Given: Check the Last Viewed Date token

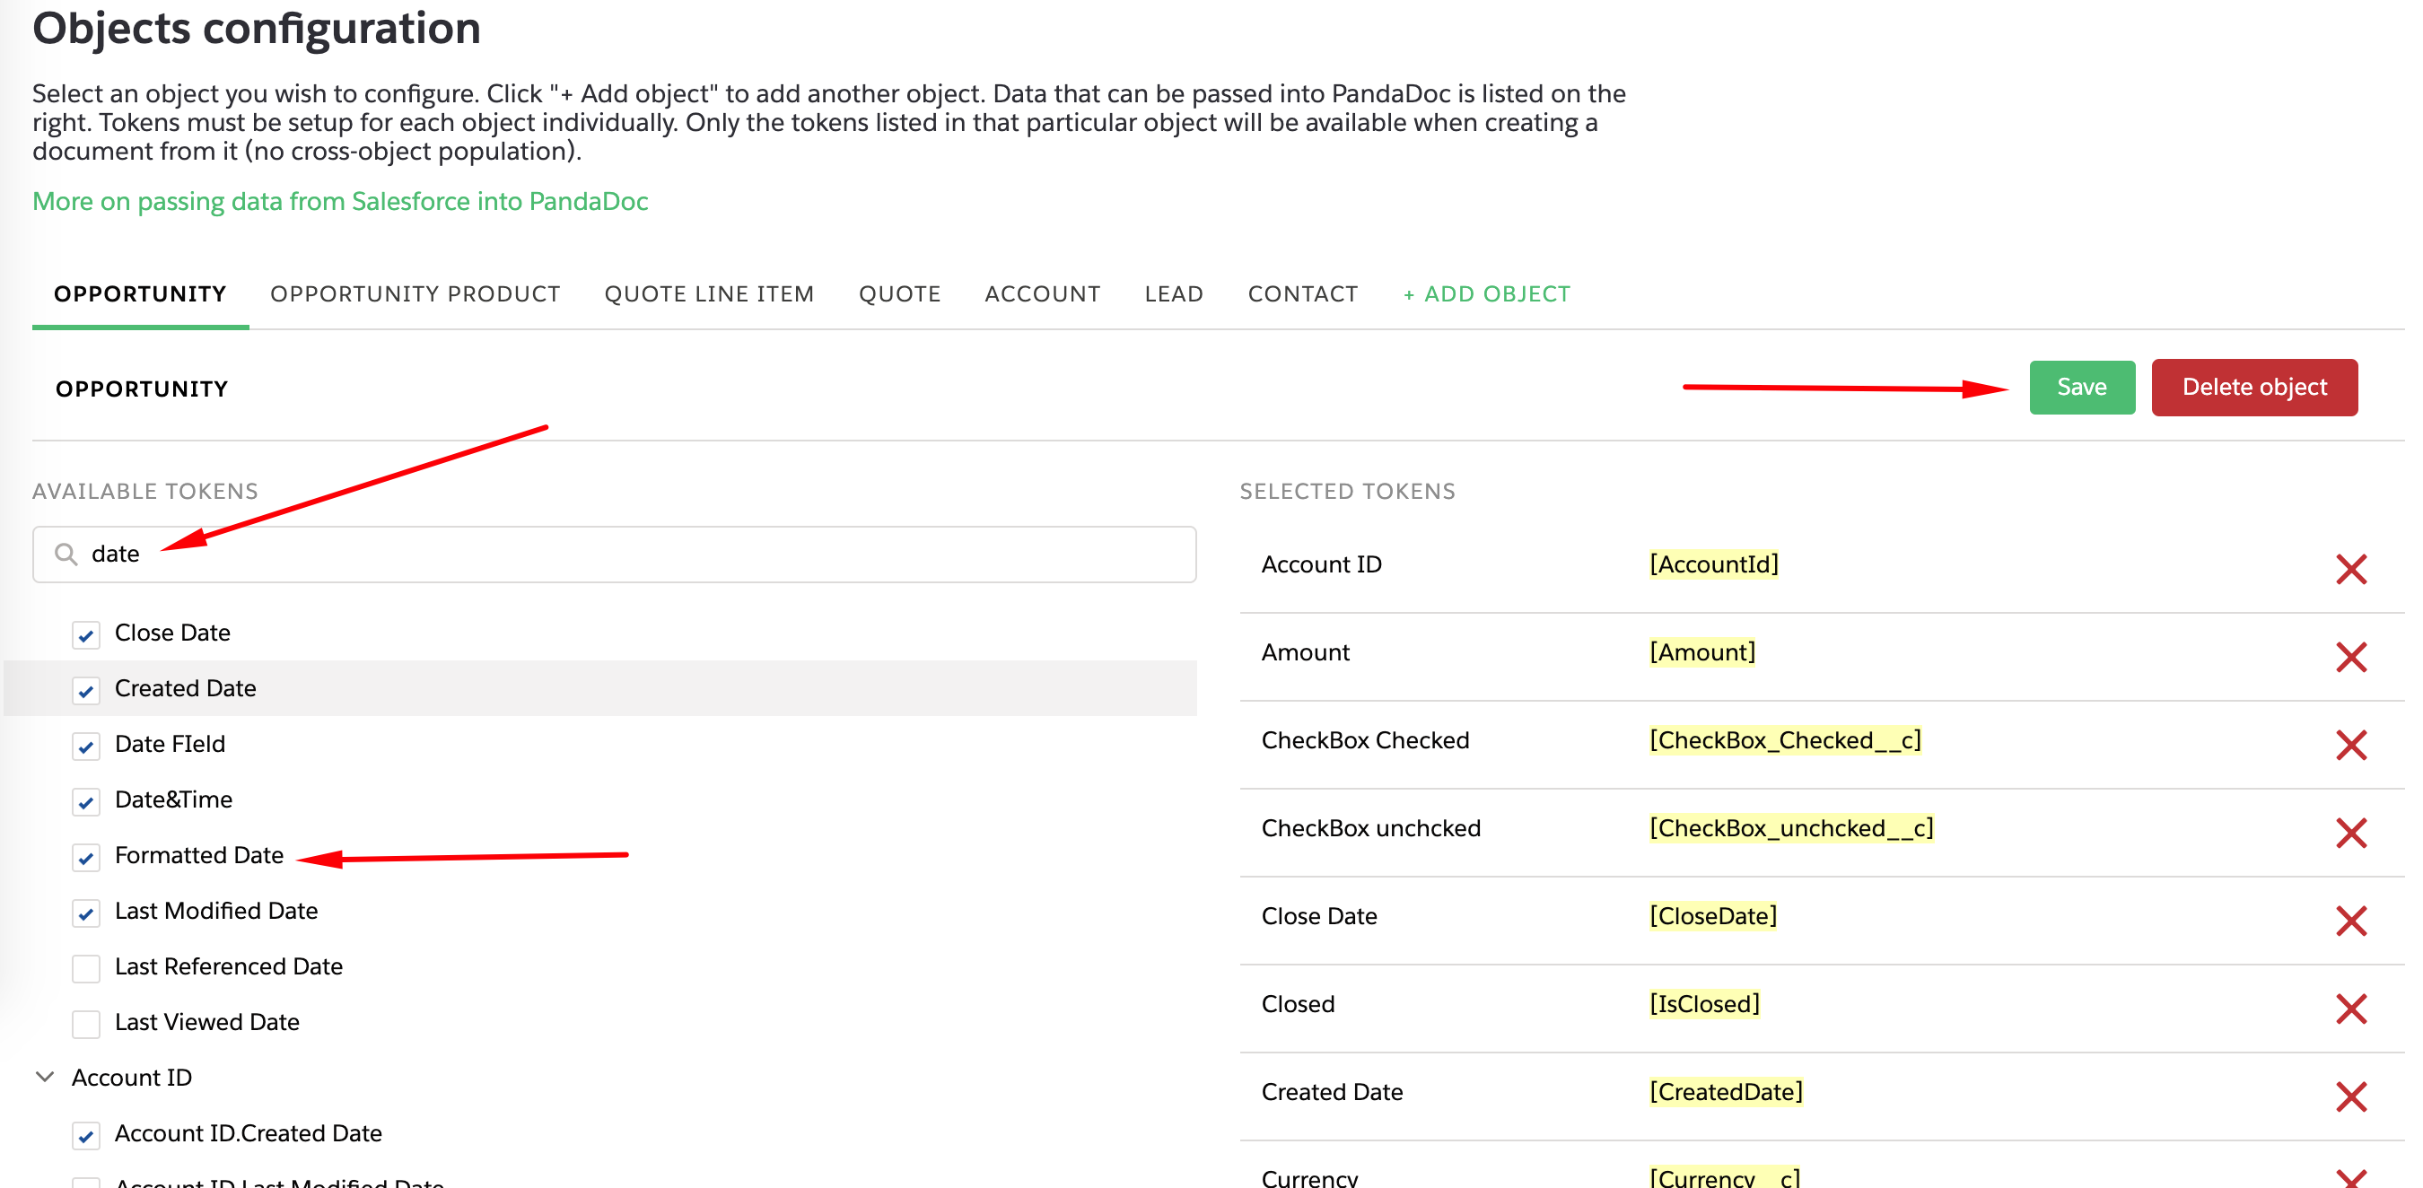Looking at the screenshot, I should pyautogui.click(x=85, y=1024).
